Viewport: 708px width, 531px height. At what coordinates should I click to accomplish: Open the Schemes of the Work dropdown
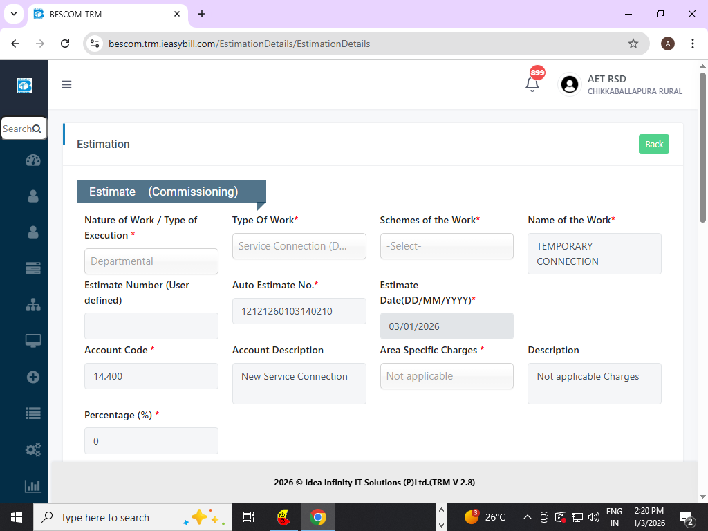point(447,246)
